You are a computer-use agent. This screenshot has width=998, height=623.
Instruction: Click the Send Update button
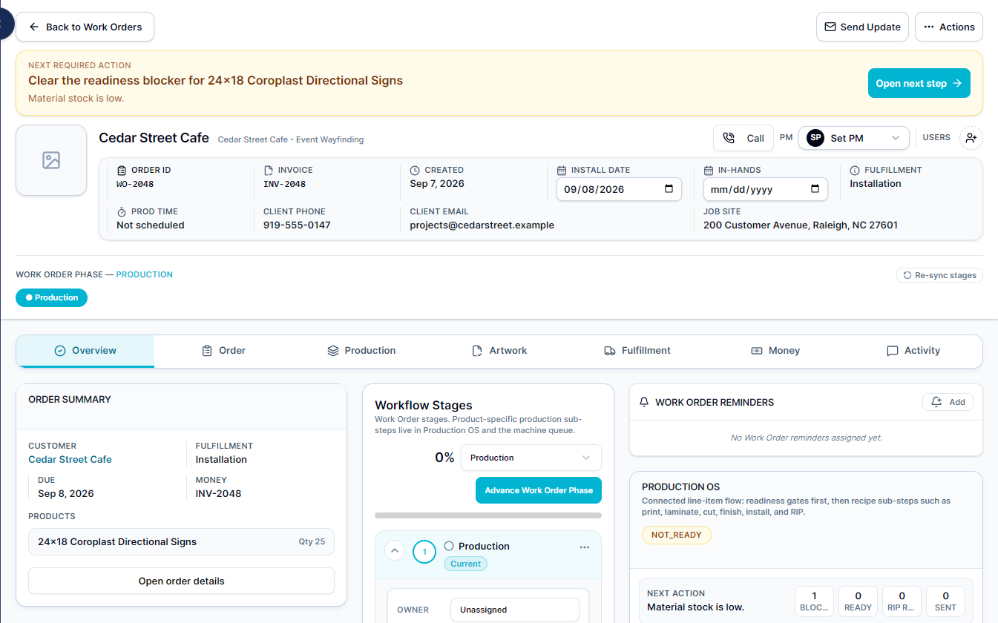coord(862,27)
